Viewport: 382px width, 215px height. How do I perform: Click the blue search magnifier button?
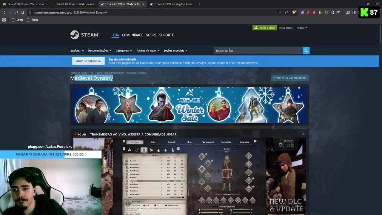306,50
